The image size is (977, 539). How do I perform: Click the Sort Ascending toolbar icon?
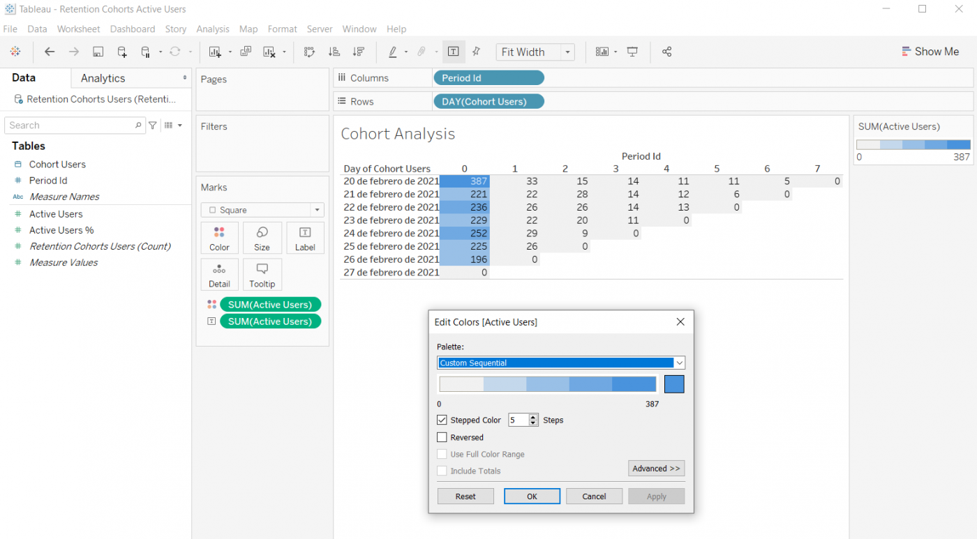click(334, 52)
